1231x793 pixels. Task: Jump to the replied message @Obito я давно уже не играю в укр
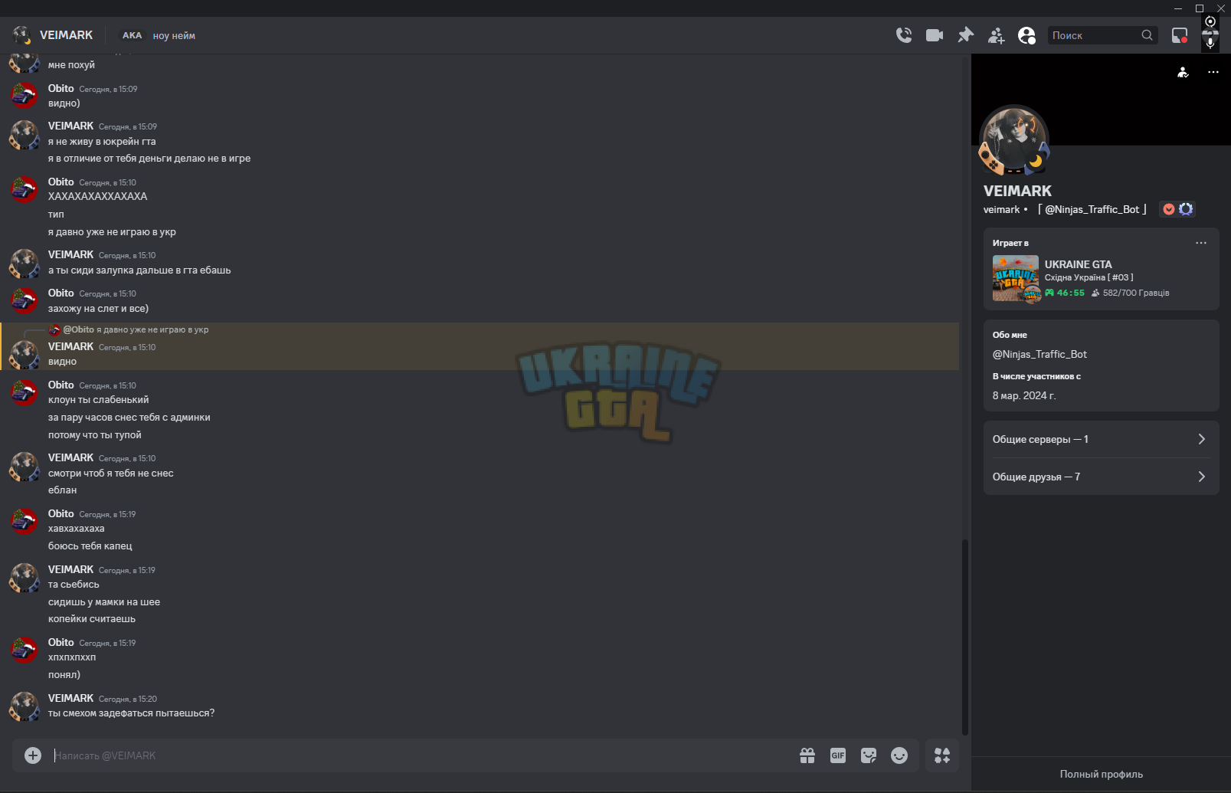click(x=136, y=329)
